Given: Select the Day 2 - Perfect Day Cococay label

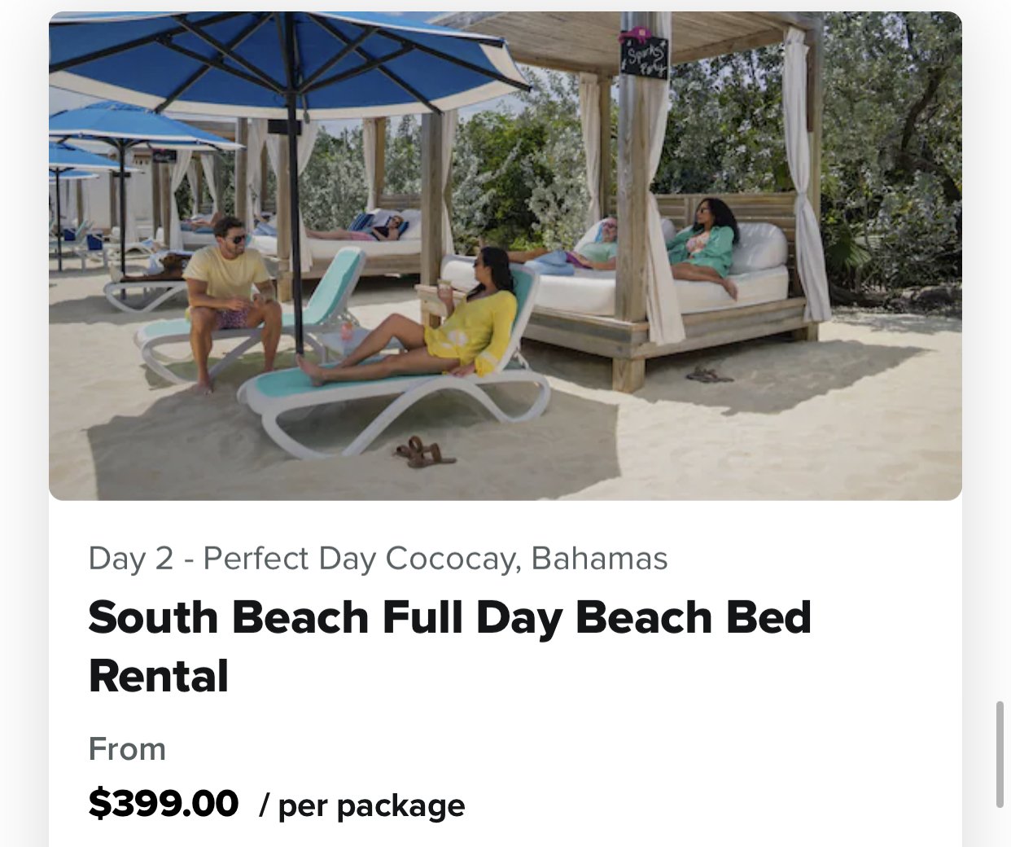Looking at the screenshot, I should click(x=378, y=559).
